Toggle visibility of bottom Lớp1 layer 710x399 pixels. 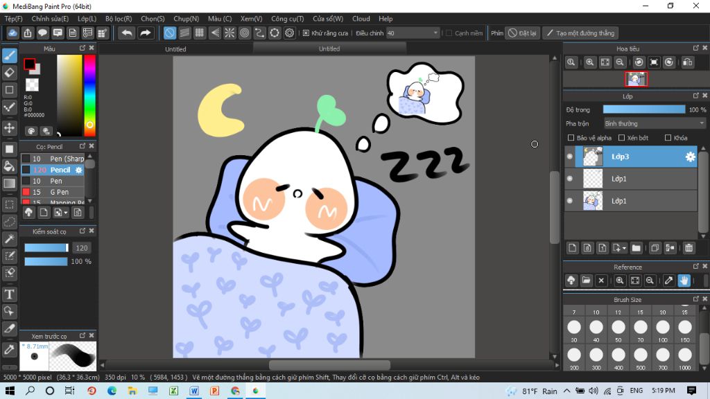point(570,201)
